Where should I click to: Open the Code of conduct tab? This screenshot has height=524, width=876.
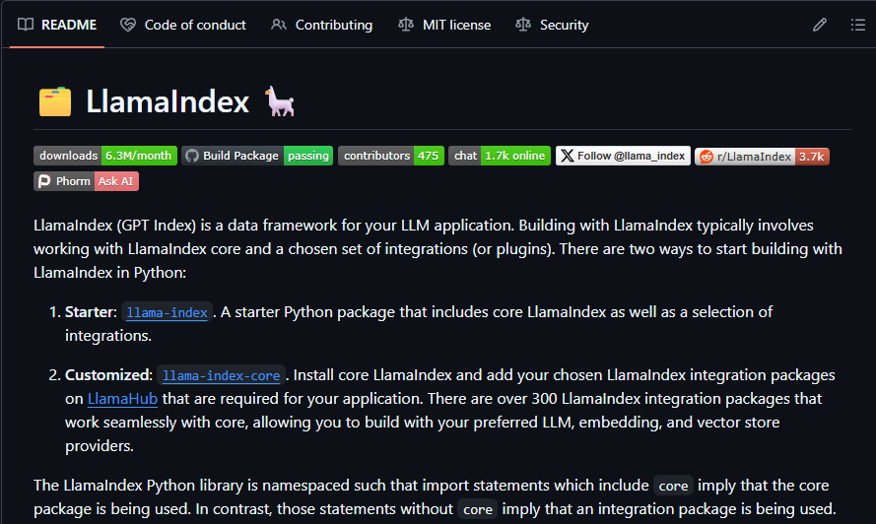[x=195, y=25]
